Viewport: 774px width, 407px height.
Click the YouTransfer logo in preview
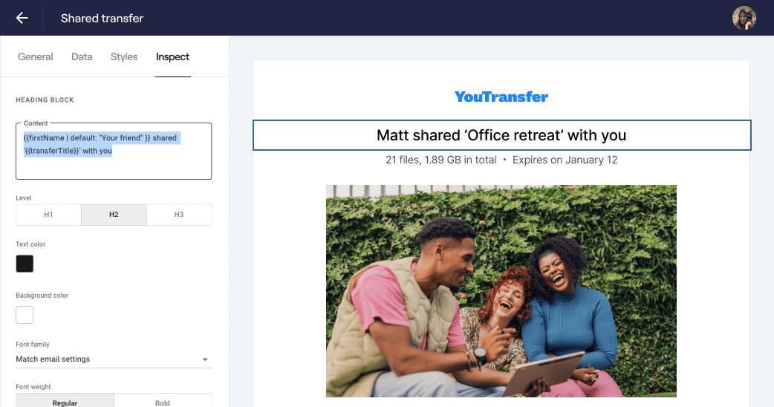point(501,97)
